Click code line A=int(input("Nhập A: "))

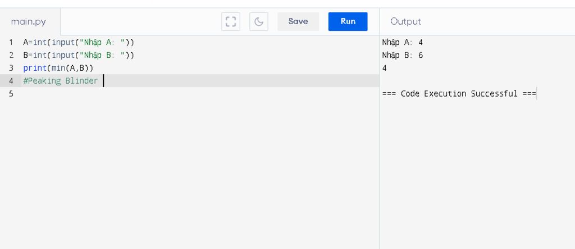[x=79, y=43]
